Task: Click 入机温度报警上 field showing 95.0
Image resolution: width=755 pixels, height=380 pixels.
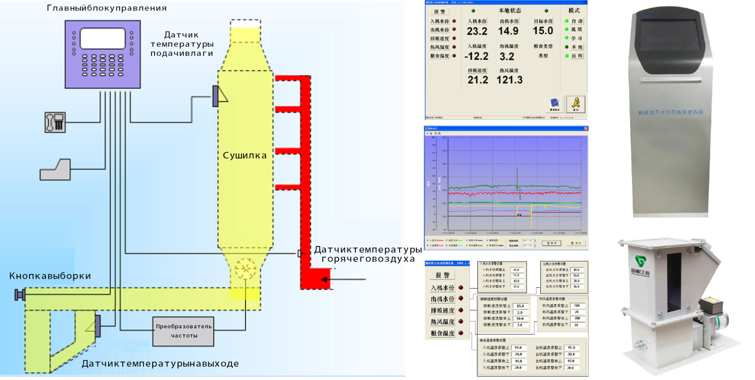Action: pos(519,347)
